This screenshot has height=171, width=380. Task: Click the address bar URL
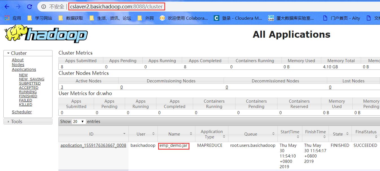(x=116, y=6)
